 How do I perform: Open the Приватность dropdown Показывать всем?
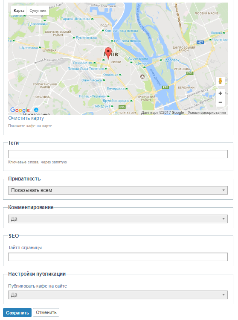coord(118,190)
